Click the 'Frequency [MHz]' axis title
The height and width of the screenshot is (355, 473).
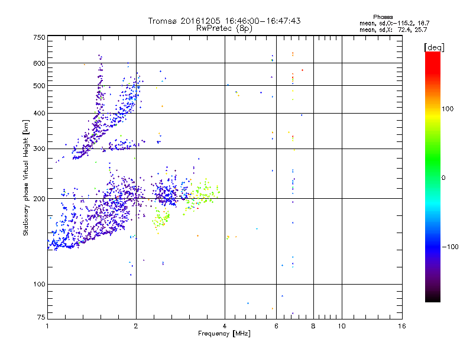coord(224,334)
